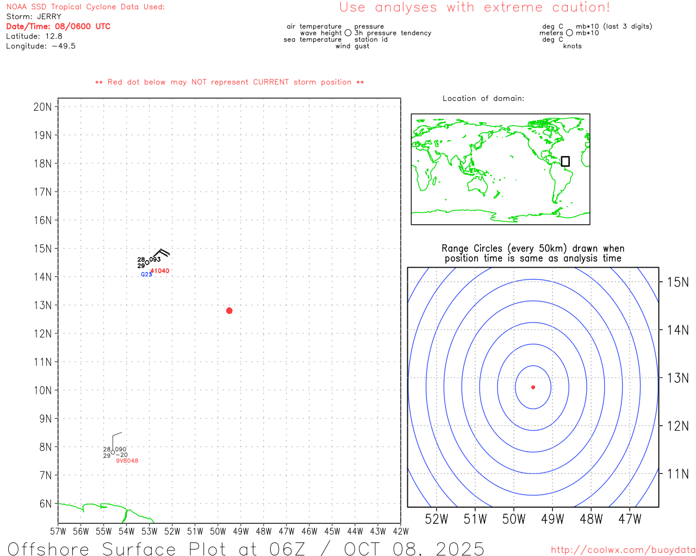This screenshot has width=696, height=556.
Task: Open the world location-of-domain thumbnail map
Action: pos(500,169)
